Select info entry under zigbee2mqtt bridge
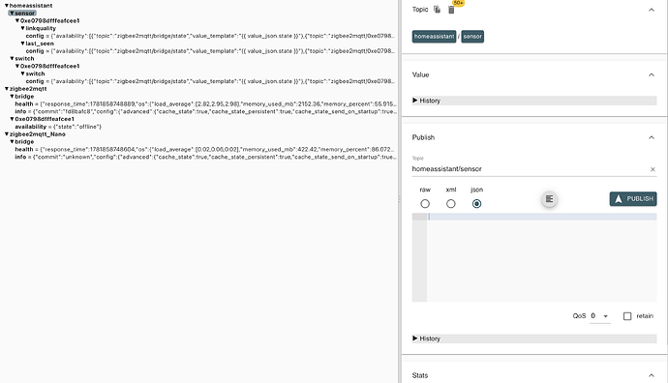Viewport: 668px width, 383px height. (205, 111)
